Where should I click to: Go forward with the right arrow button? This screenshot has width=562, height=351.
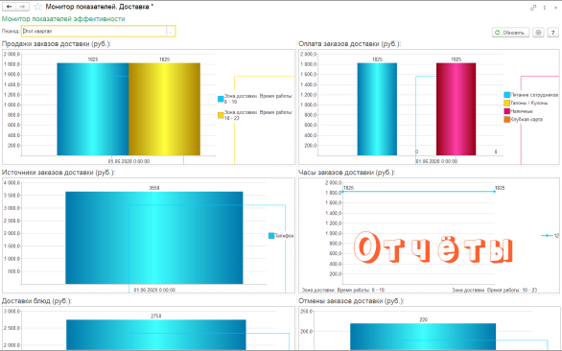[22, 7]
